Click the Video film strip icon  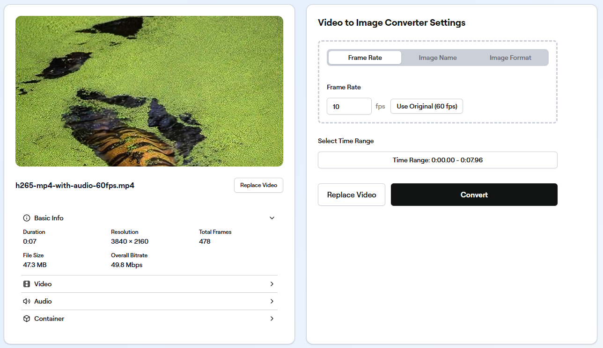pos(27,284)
